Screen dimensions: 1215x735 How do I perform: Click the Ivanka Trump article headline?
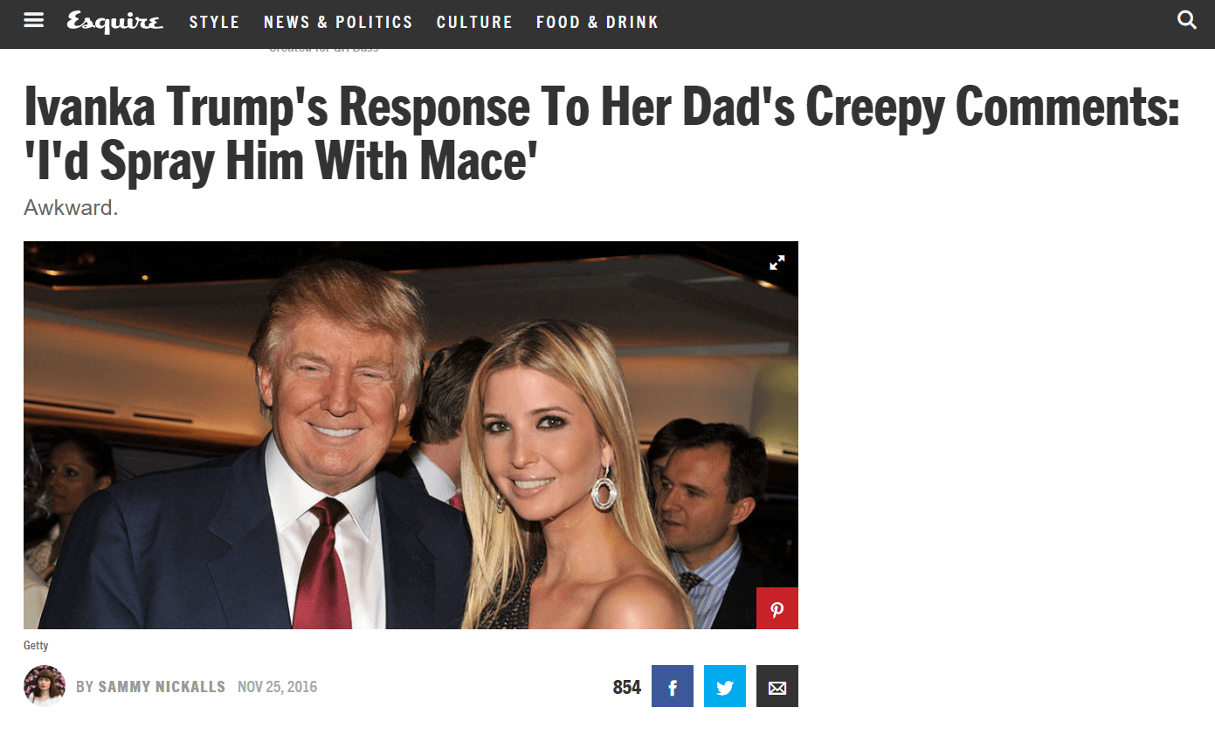602,134
